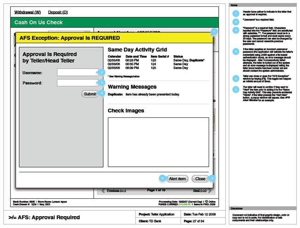The image size is (300, 228).
Task: Click the left arrow beside Previous
Action: (103, 191)
